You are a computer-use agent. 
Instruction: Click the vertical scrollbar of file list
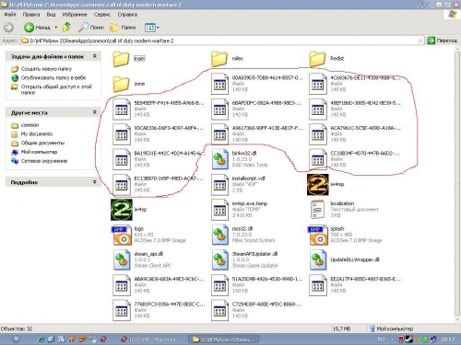457,184
